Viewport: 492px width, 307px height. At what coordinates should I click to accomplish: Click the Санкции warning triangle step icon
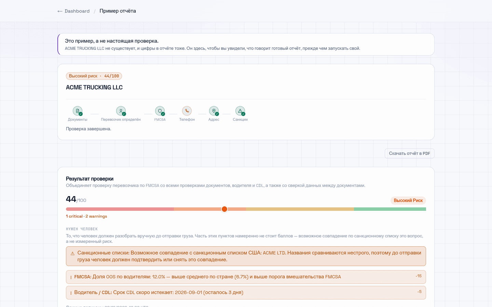240,111
